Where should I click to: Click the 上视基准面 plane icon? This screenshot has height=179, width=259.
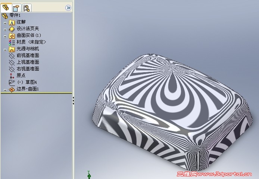pyautogui.click(x=12, y=63)
